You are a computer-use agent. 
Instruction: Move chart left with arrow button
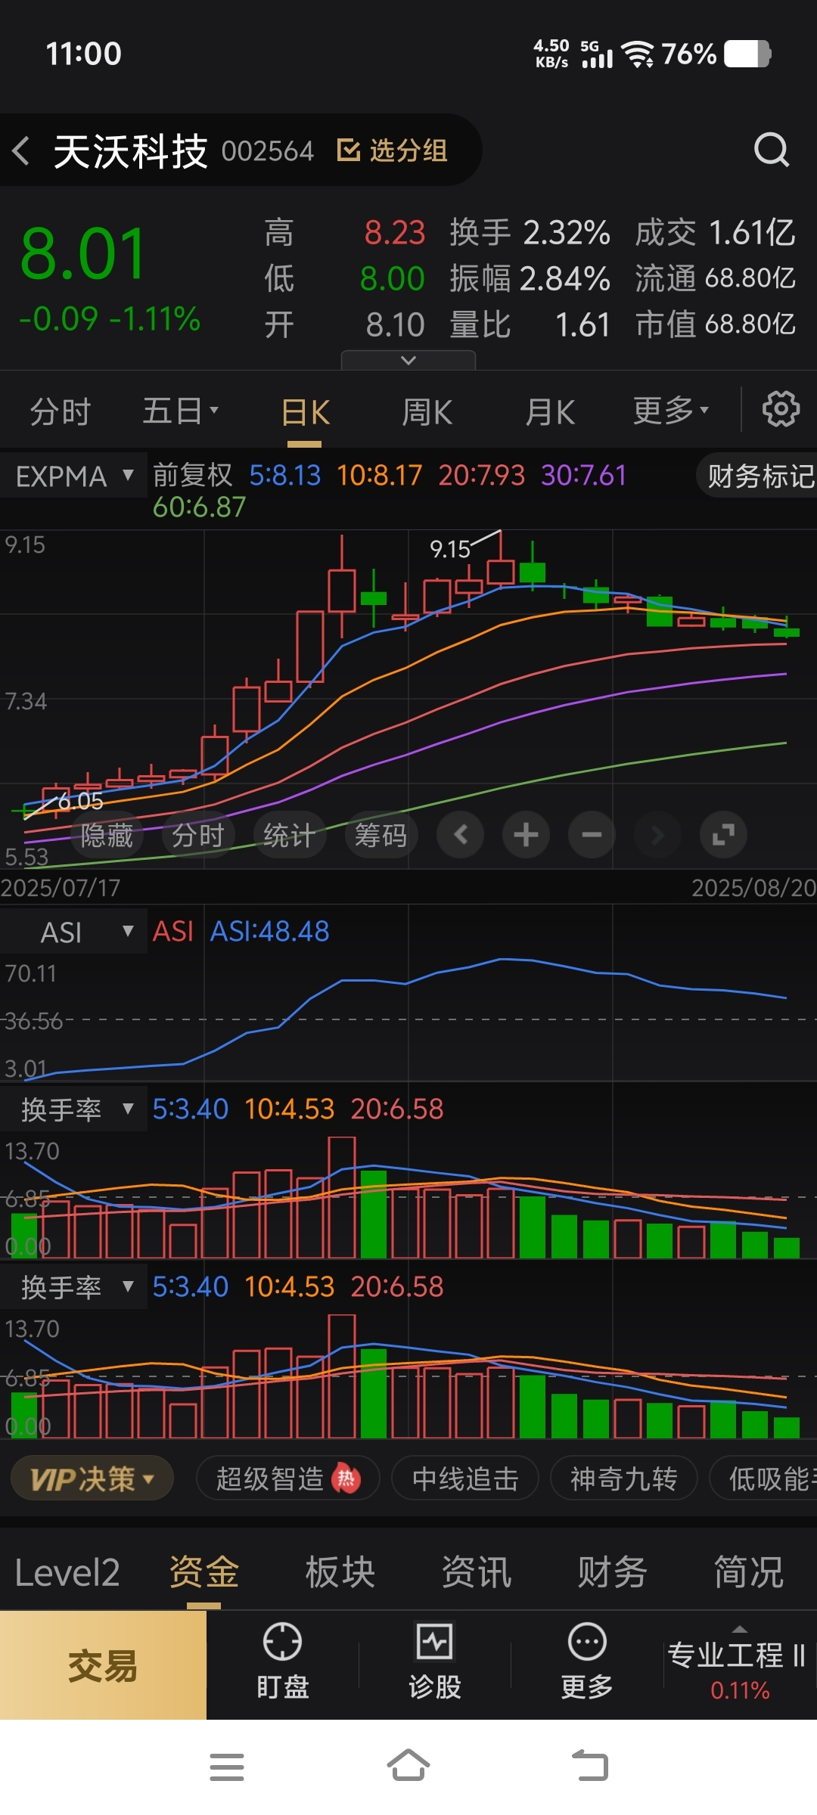coord(460,835)
